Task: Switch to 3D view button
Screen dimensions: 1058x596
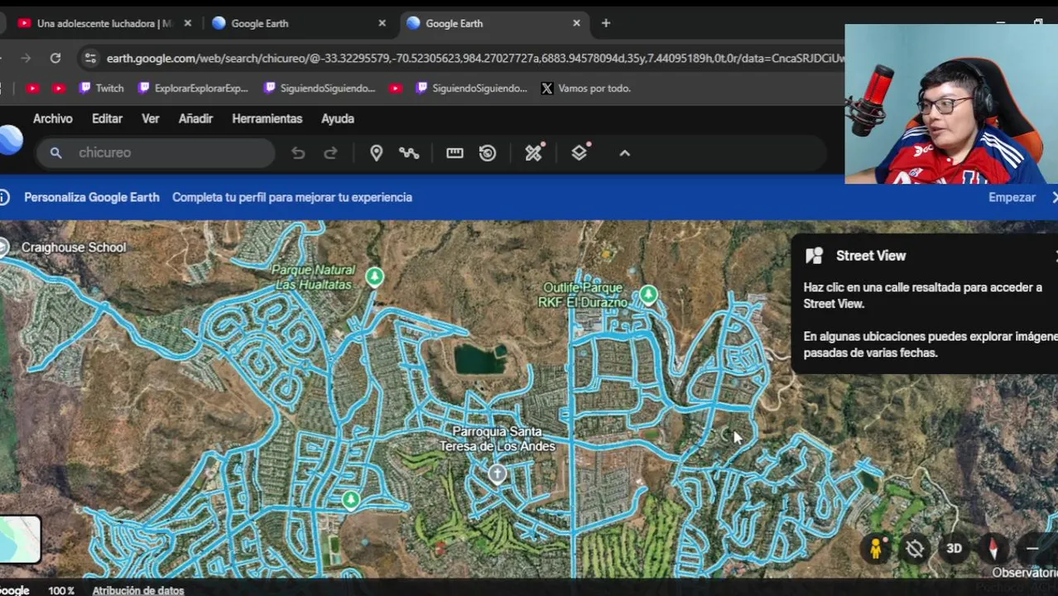Action: 954,548
